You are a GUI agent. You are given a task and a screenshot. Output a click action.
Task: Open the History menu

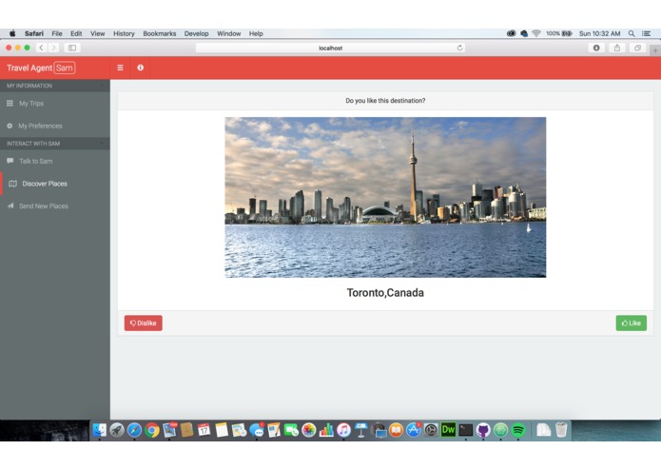(124, 33)
